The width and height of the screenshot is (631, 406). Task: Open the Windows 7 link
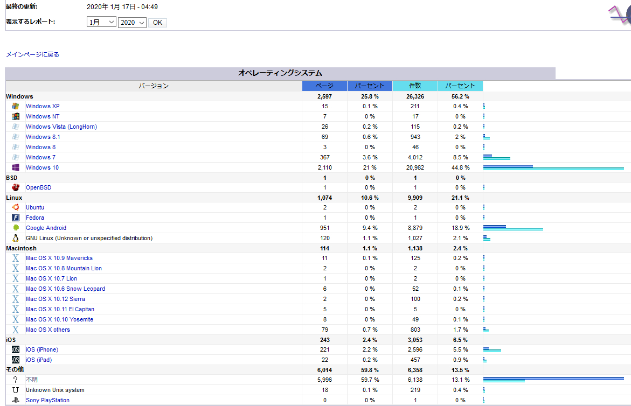(x=40, y=157)
